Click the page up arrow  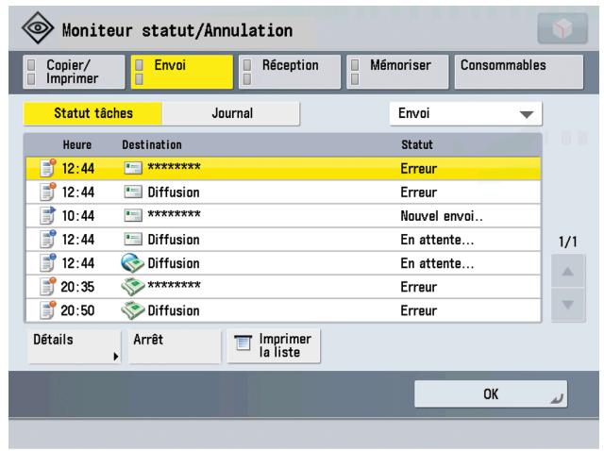(x=568, y=272)
